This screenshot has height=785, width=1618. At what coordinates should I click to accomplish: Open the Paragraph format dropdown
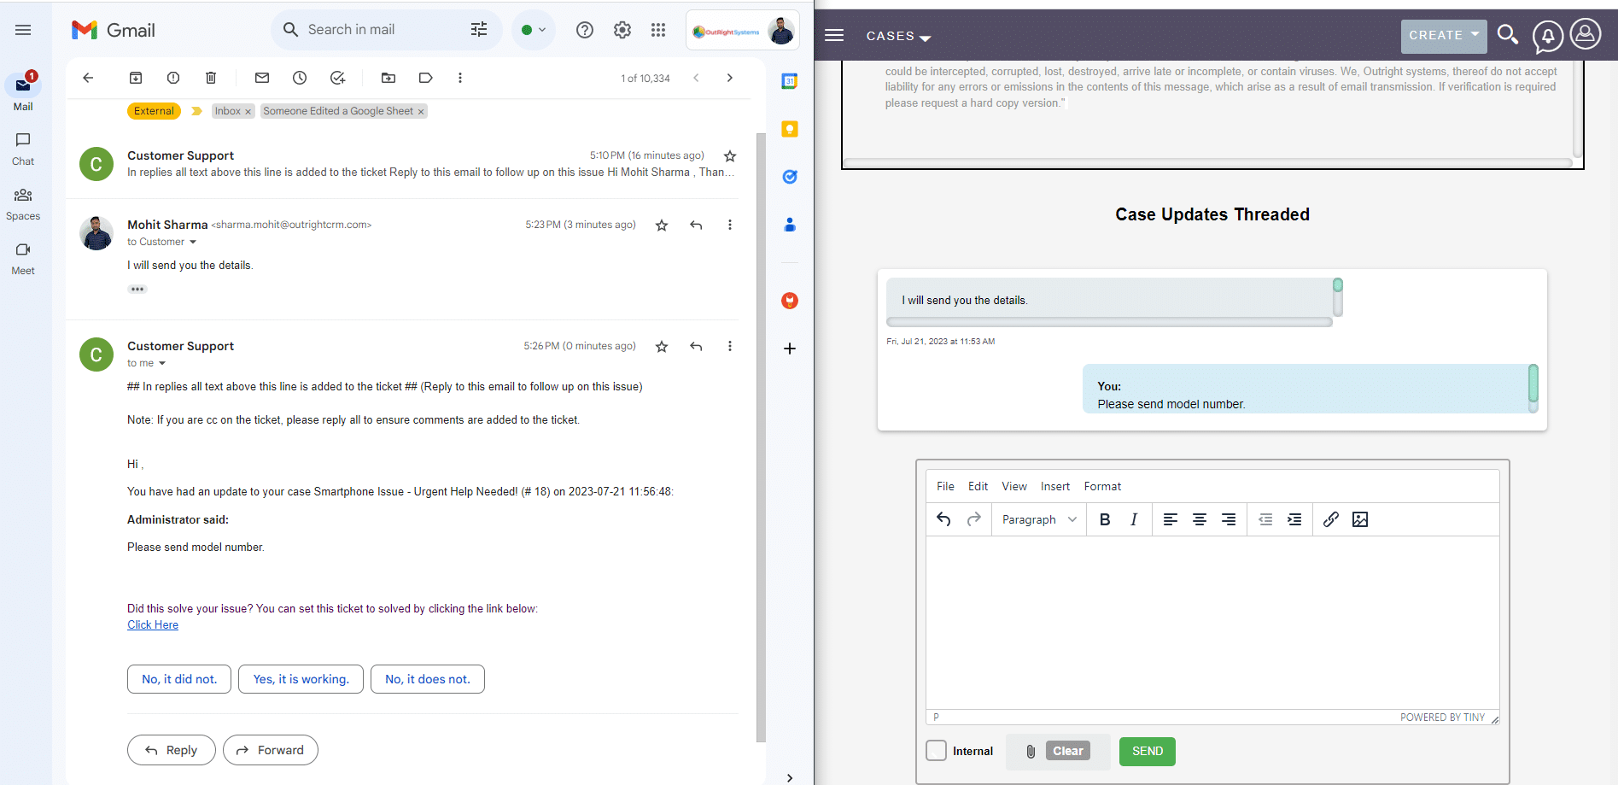click(1039, 519)
